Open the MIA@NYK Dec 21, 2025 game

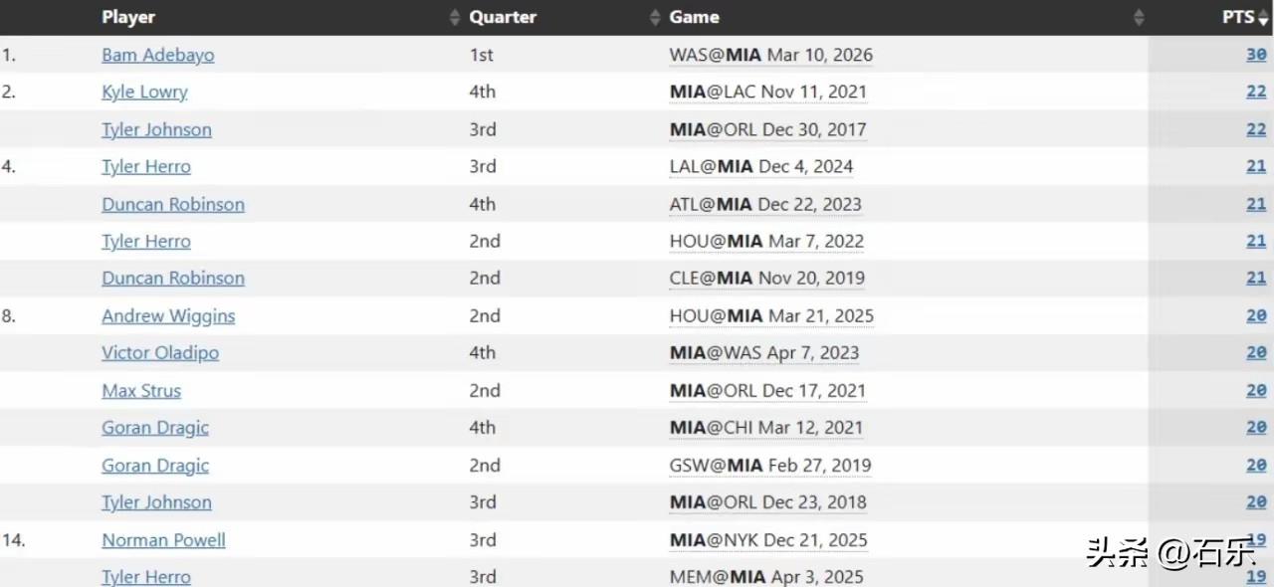767,539
